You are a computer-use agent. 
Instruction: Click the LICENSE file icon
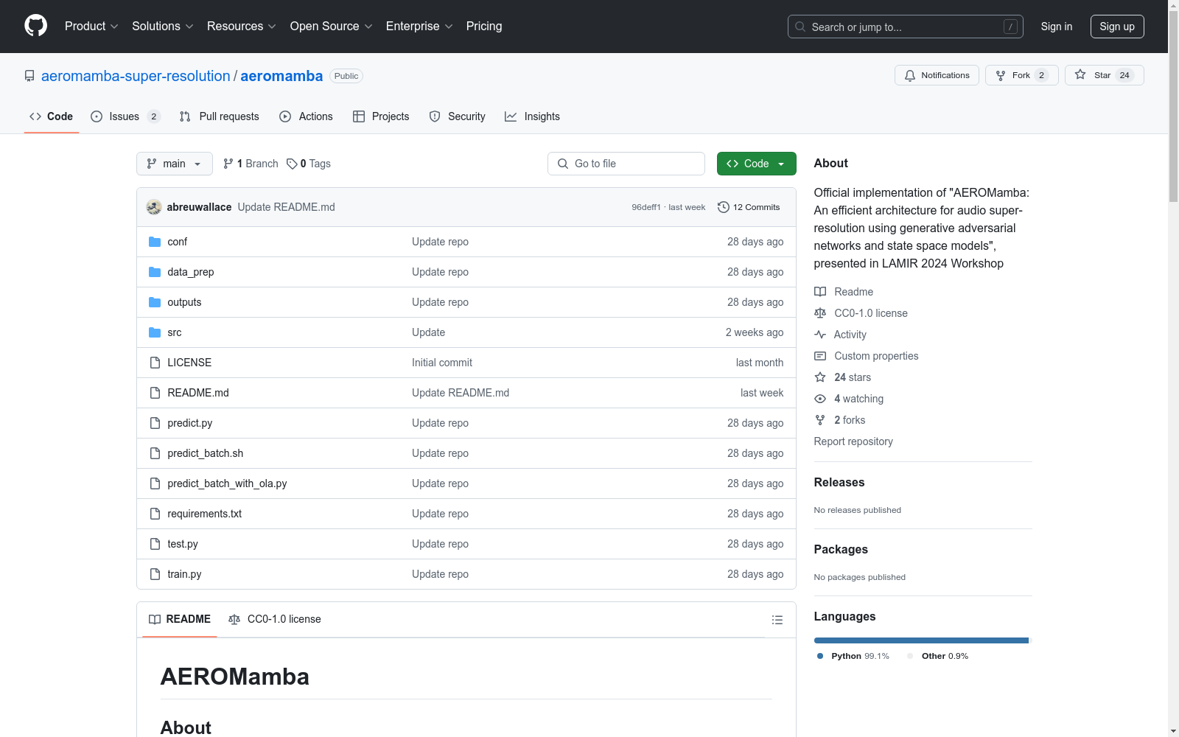click(x=155, y=363)
